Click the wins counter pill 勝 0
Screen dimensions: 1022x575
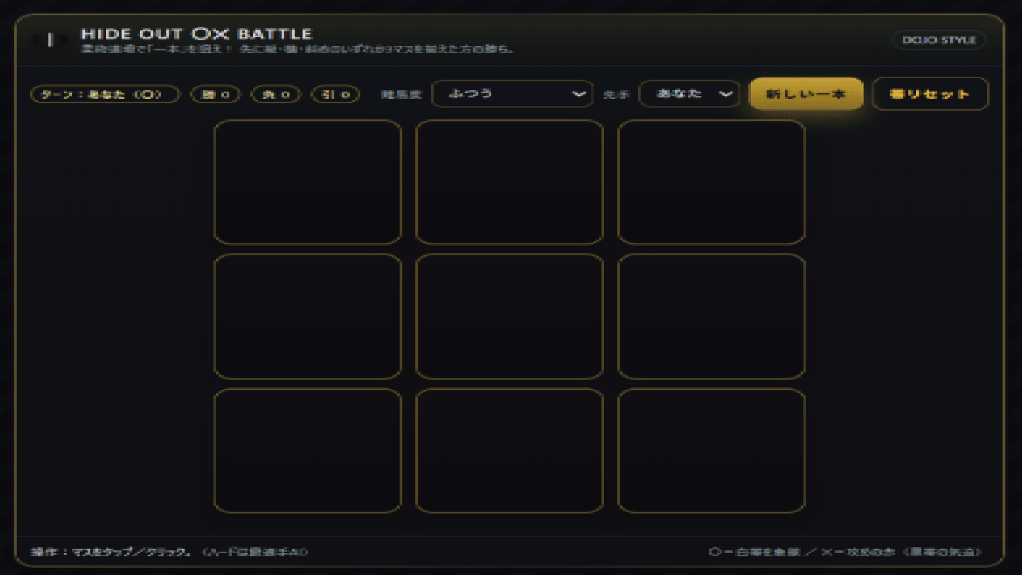pos(216,94)
